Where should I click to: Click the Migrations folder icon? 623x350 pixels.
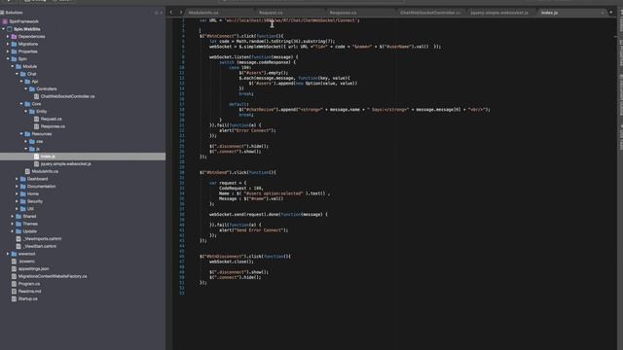pos(14,44)
